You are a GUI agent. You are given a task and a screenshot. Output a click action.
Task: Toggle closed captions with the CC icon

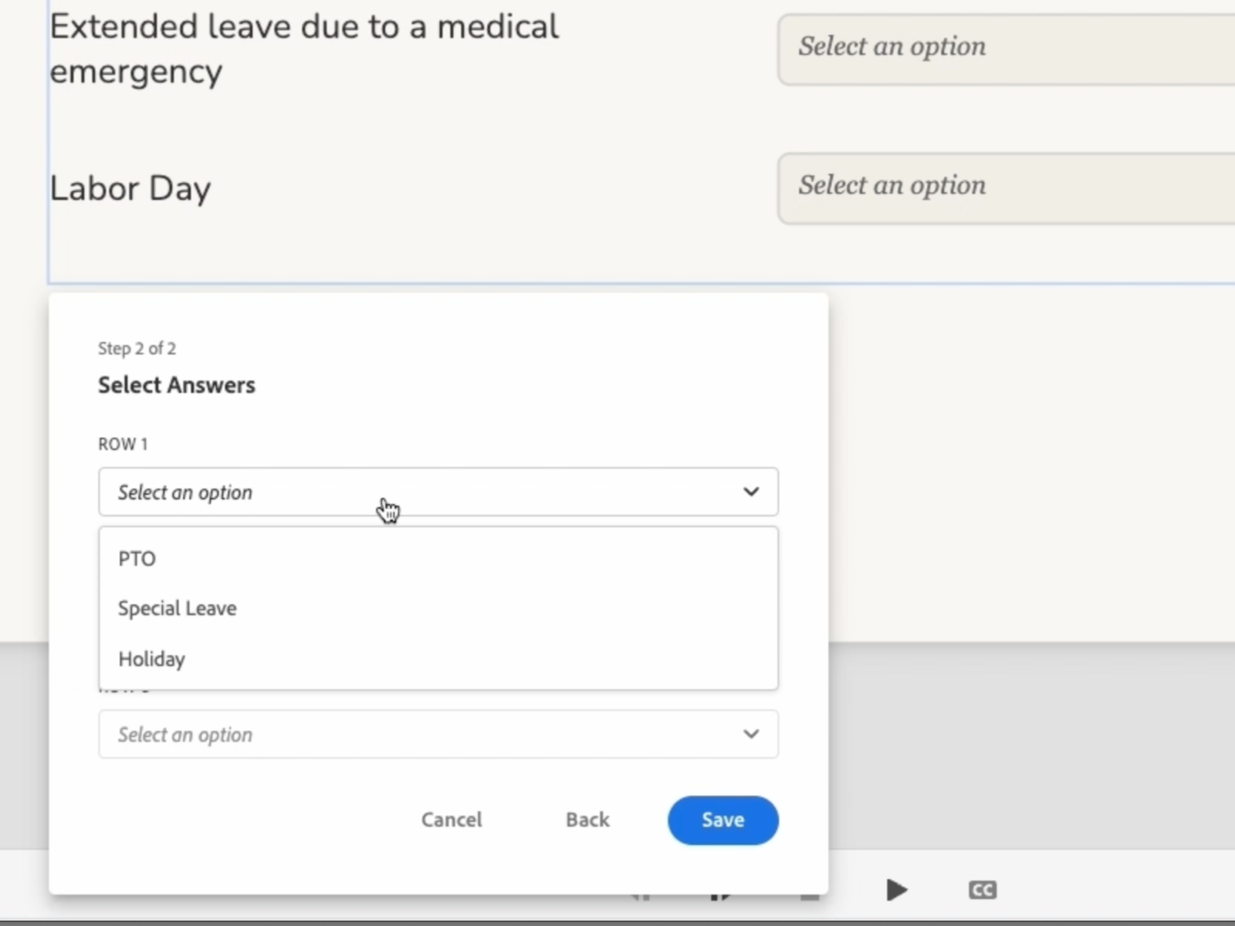pos(982,890)
